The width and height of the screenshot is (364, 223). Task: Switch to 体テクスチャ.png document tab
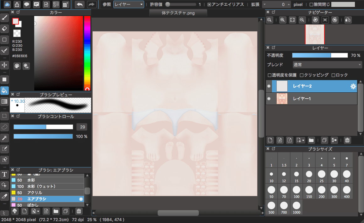(178, 13)
